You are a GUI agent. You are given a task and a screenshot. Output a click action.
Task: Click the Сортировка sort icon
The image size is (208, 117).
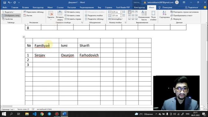click(164, 15)
